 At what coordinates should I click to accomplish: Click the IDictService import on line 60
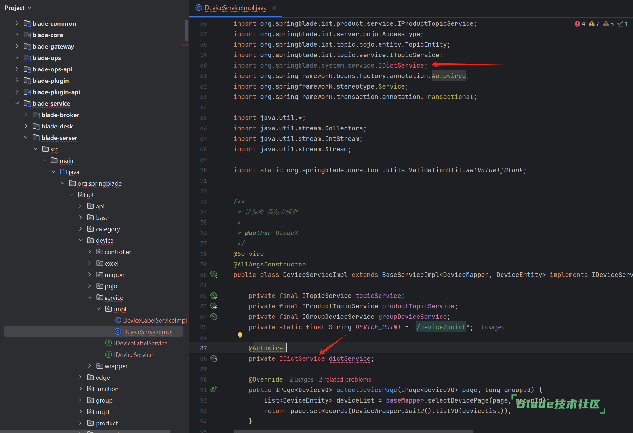[x=401, y=65]
